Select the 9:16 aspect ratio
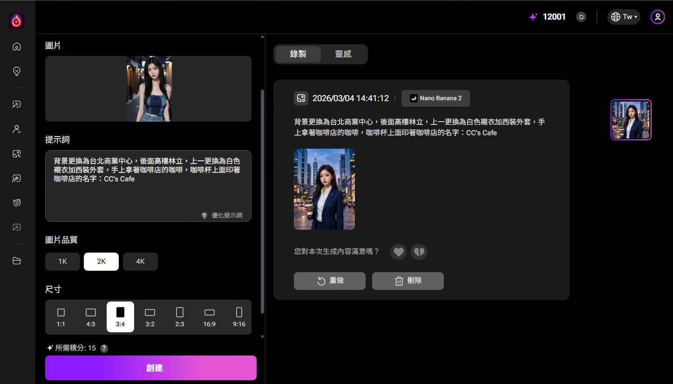 tap(239, 317)
